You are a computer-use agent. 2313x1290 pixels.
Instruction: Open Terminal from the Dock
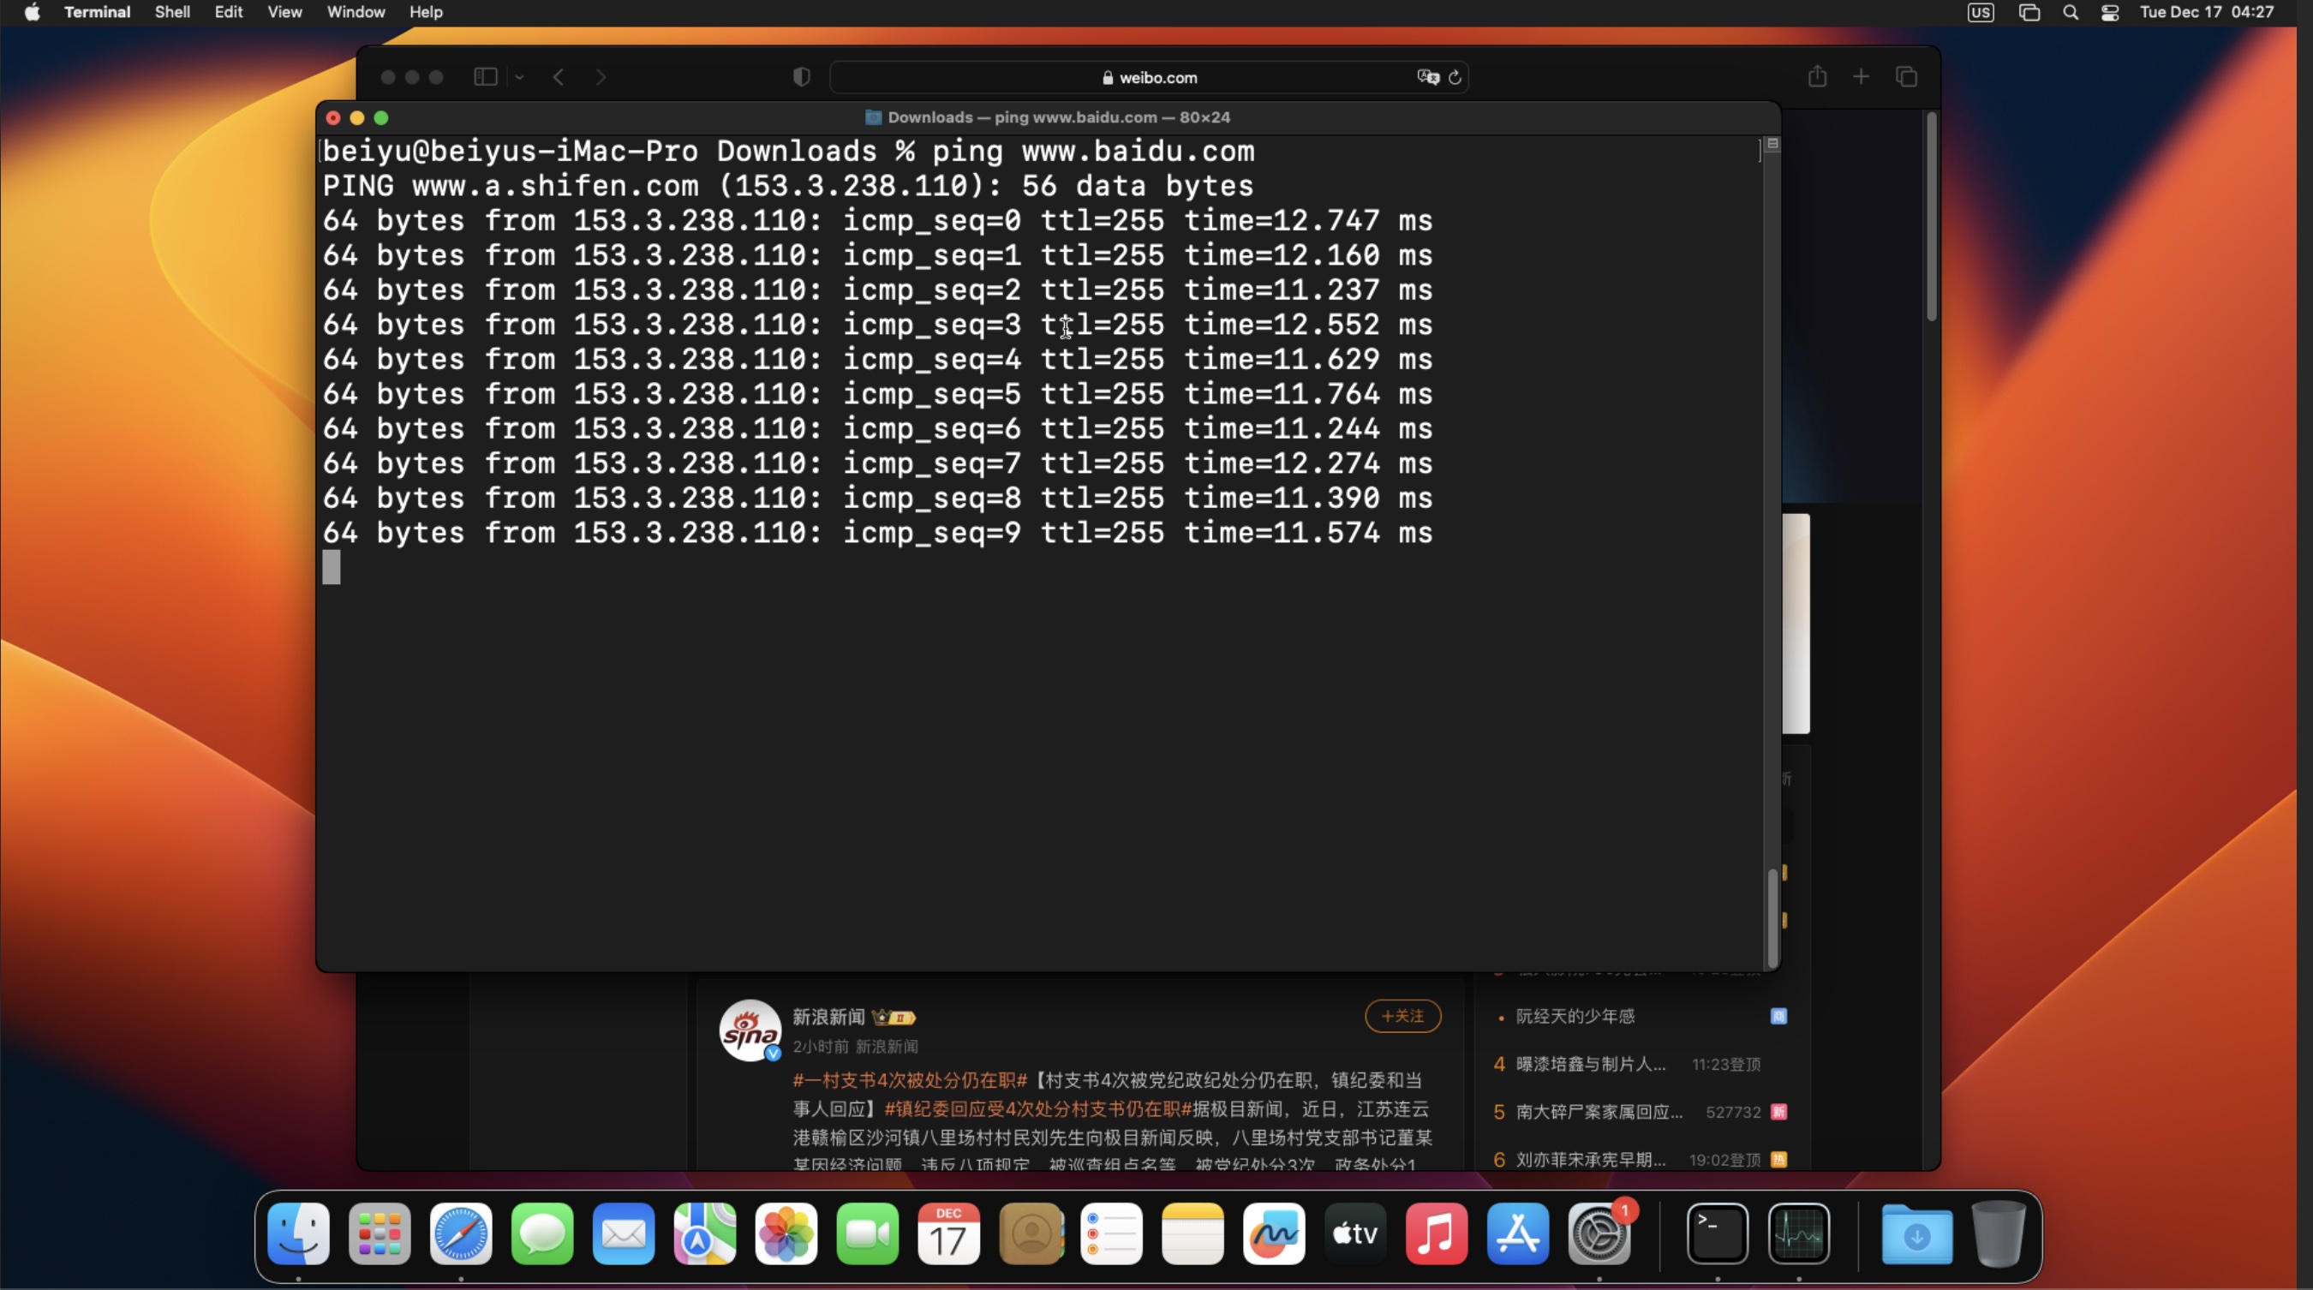(1717, 1233)
